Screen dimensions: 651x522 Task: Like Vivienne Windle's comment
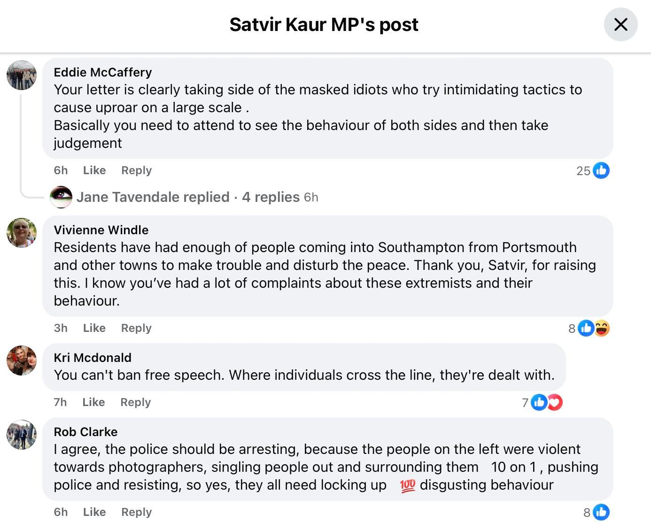coord(94,328)
